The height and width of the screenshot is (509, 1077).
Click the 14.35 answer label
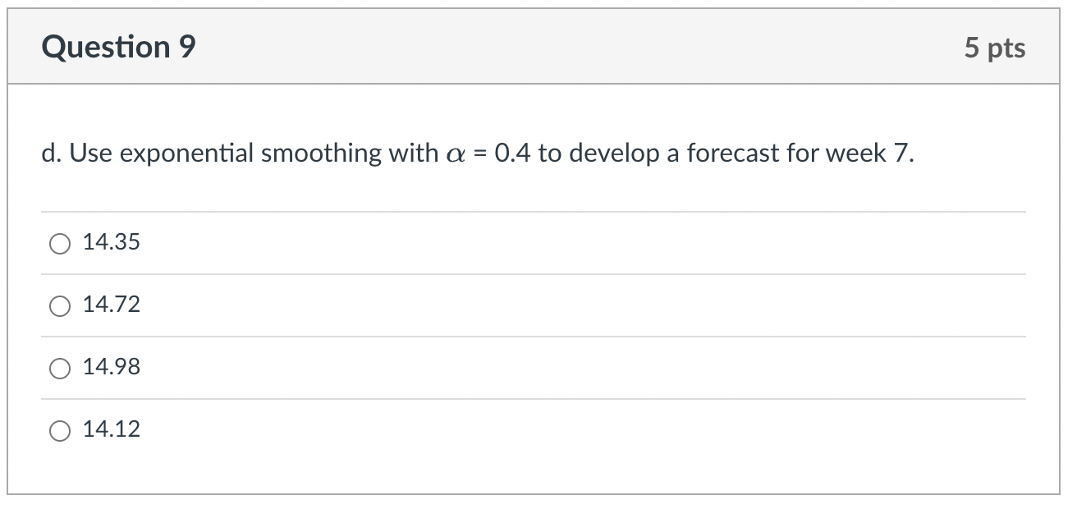(x=111, y=242)
